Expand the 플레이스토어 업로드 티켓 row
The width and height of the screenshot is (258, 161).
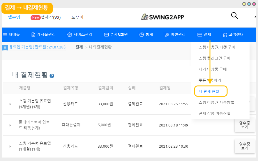(10, 125)
